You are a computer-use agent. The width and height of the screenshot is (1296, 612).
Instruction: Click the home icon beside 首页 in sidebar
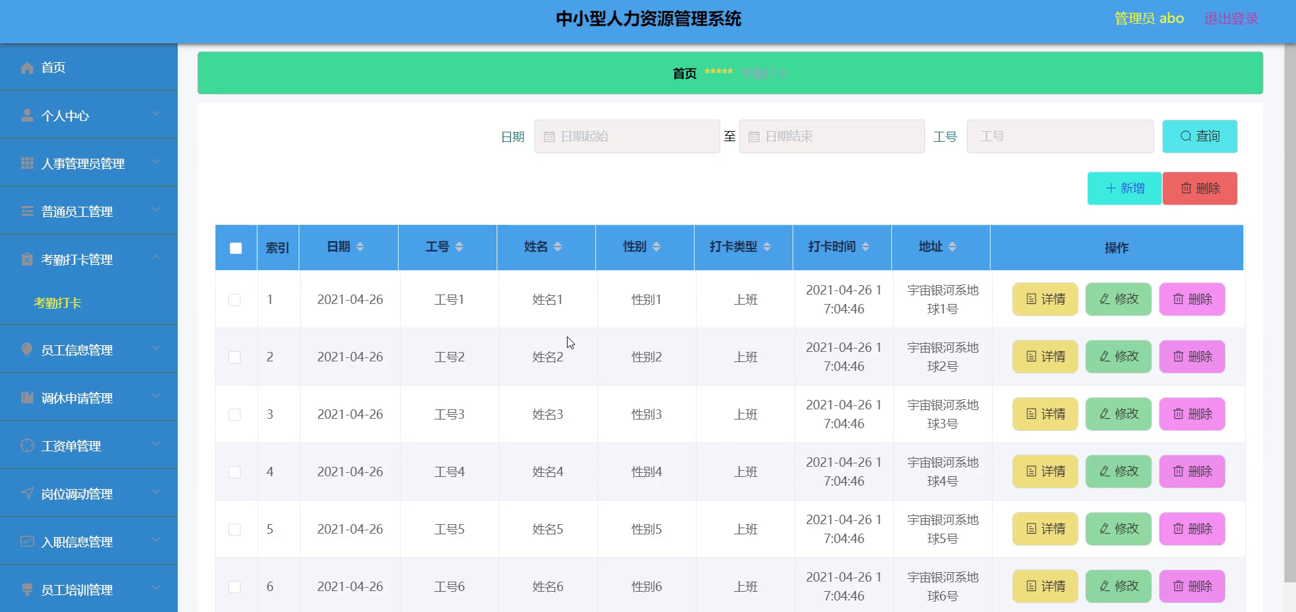click(27, 68)
